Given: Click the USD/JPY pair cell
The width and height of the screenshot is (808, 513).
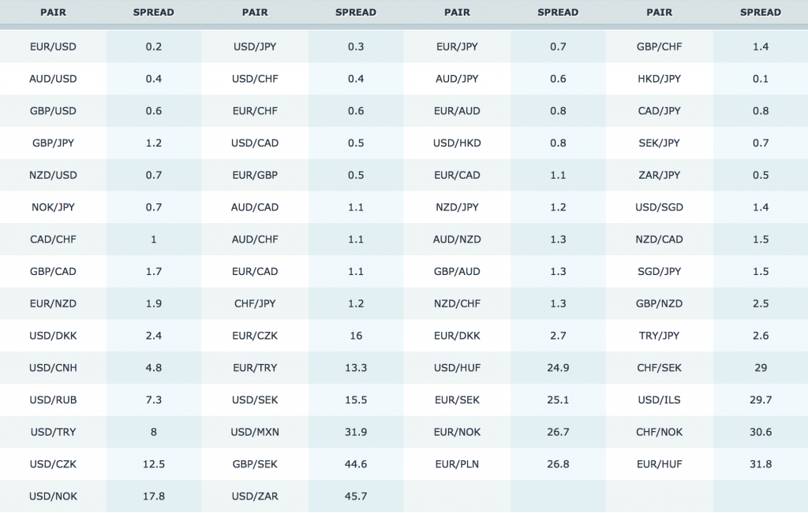Looking at the screenshot, I should coord(255,46).
